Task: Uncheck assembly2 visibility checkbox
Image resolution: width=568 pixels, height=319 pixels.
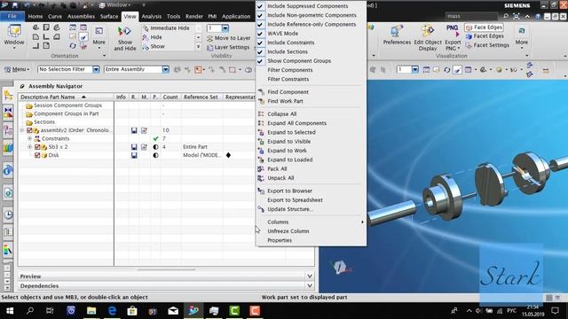Action: pyautogui.click(x=29, y=130)
